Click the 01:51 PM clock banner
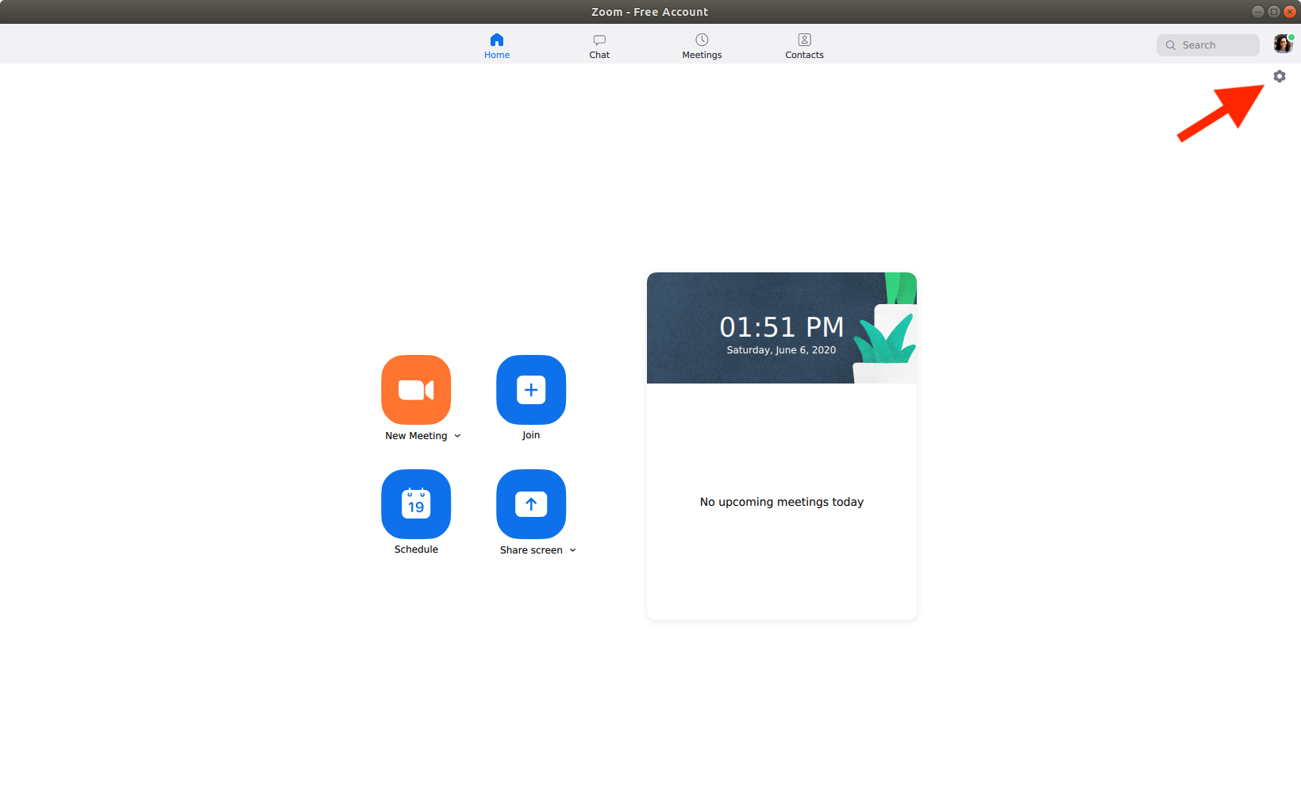Viewport: 1301px width, 798px height. pyautogui.click(x=781, y=326)
